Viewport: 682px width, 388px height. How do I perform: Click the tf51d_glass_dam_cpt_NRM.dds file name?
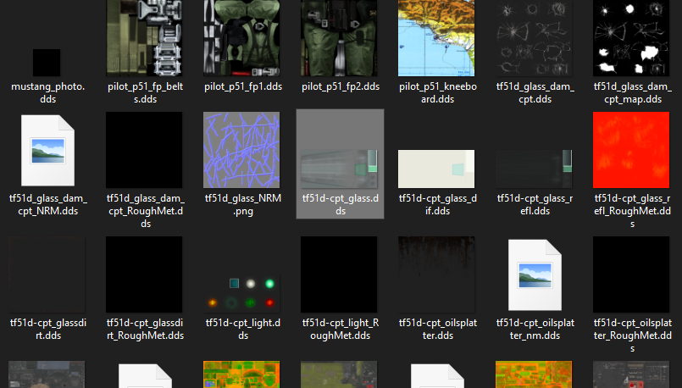point(47,204)
